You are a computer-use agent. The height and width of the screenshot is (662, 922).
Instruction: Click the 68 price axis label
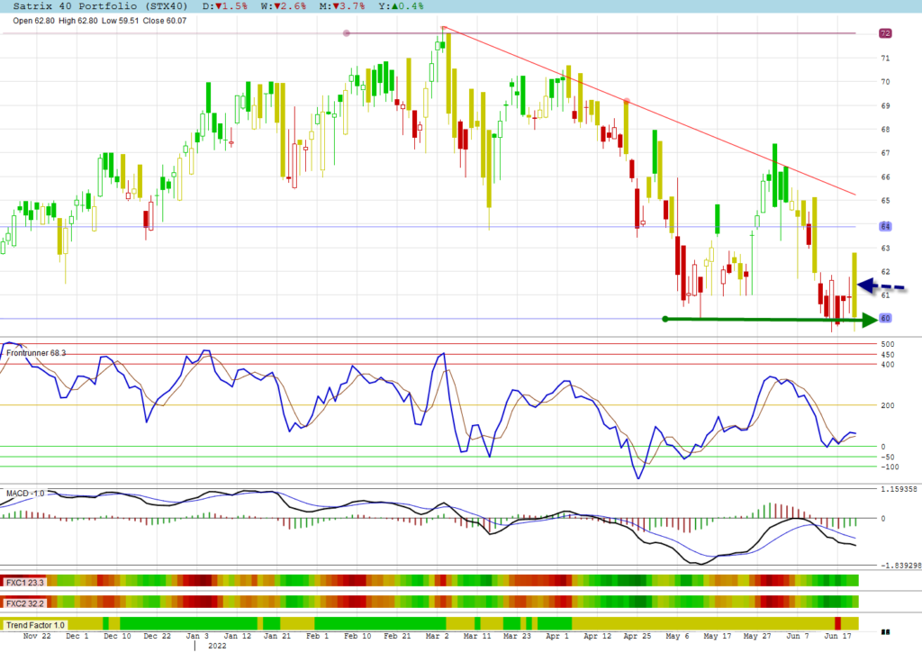tap(885, 130)
